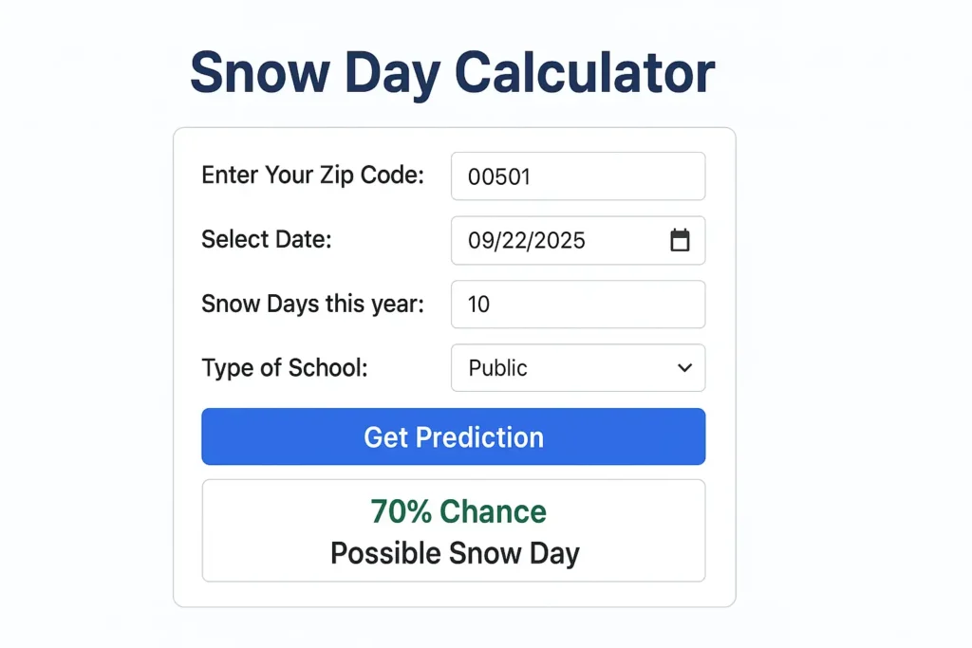Click the number 10 in snow days field
This screenshot has width=972, height=648.
pyautogui.click(x=478, y=305)
